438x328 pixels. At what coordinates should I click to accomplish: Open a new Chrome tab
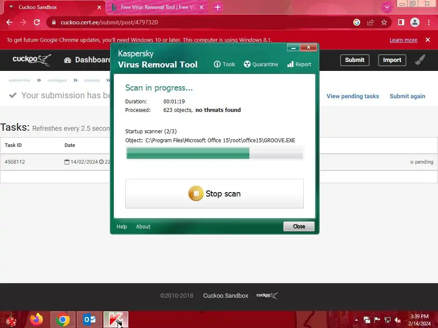point(218,7)
